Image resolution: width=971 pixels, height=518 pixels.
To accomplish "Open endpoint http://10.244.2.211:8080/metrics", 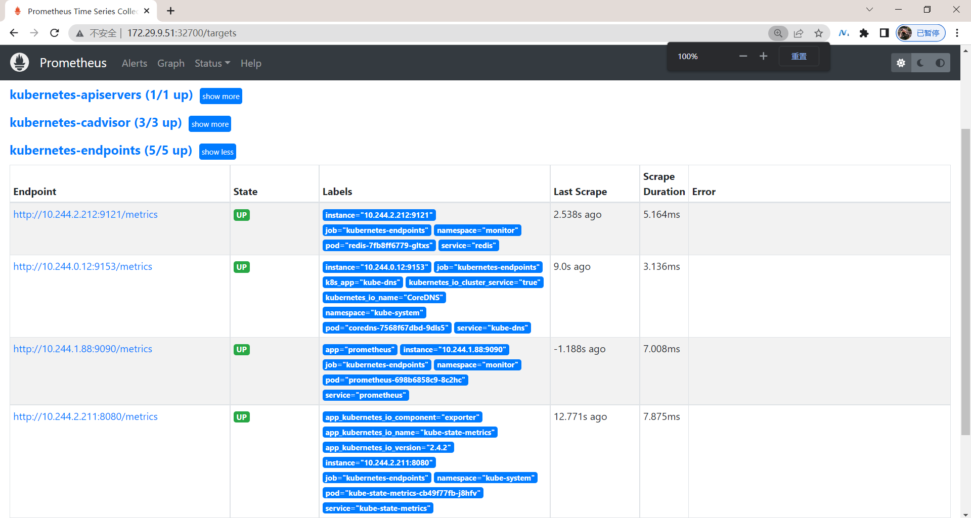I will pos(85,416).
